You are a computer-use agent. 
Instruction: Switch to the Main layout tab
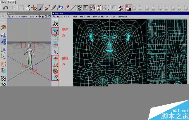4,2
